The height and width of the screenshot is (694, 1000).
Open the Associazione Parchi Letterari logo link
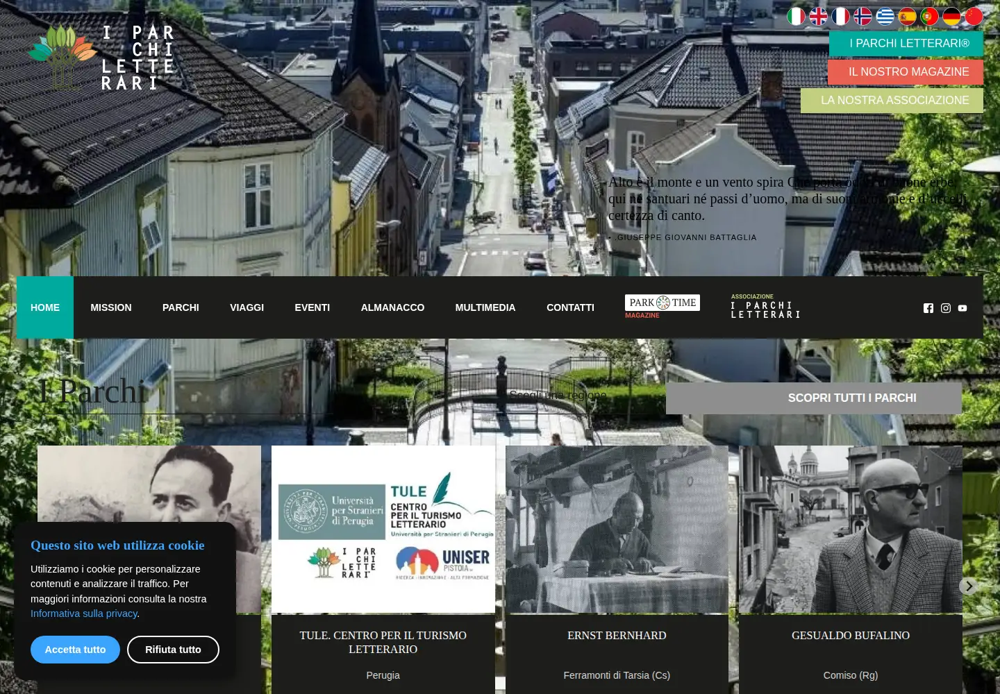(765, 306)
